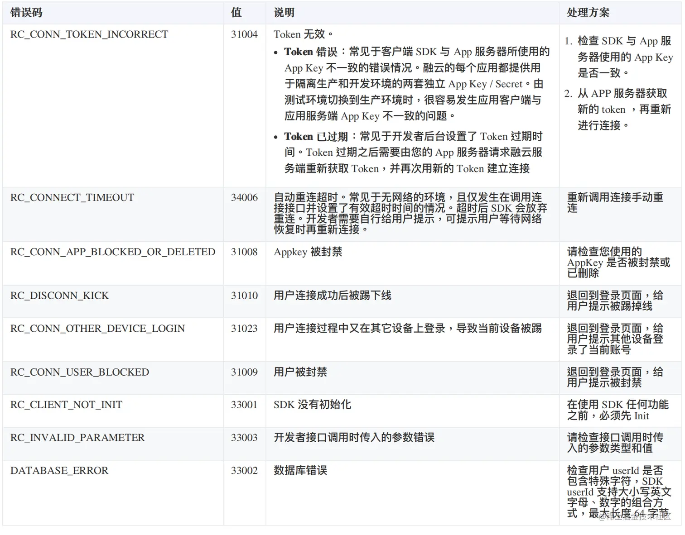Select the RC_CLIENT_NOT_INIT error code
The image size is (685, 535).
pyautogui.click(x=66, y=404)
